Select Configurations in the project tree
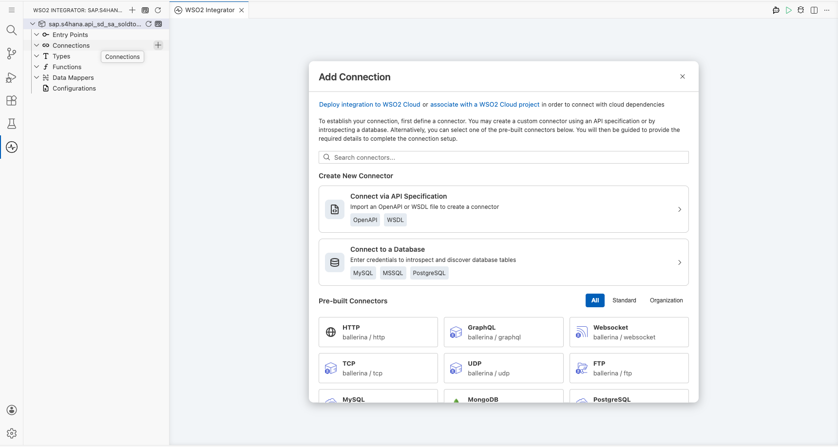The height and width of the screenshot is (447, 838). click(74, 88)
